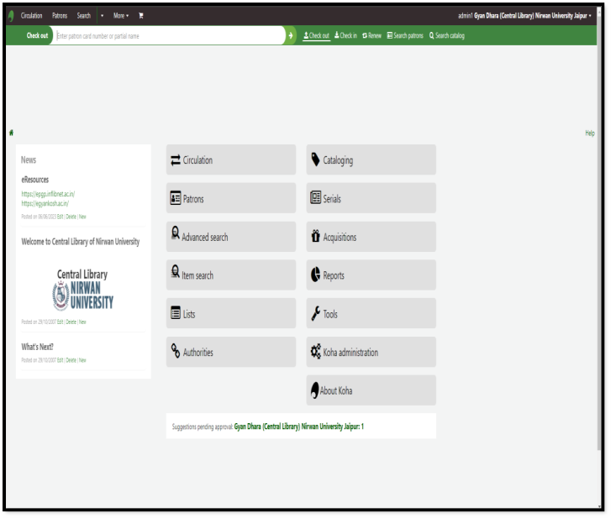Edit the eResources news item
Image resolution: width=611 pixels, height=518 pixels.
point(60,217)
